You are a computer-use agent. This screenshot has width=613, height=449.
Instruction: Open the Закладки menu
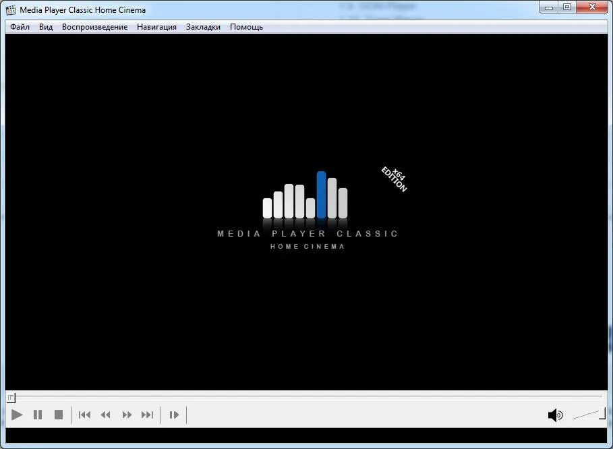[203, 27]
